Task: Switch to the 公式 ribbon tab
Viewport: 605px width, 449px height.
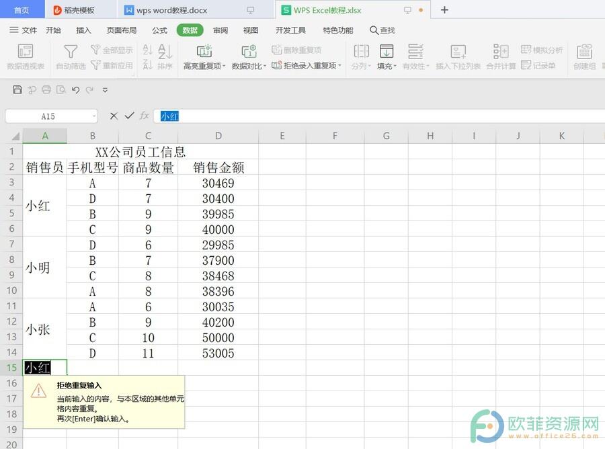Action: [x=159, y=30]
